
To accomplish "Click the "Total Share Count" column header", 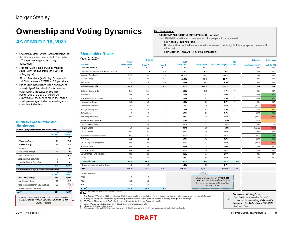I will point(126,63).
